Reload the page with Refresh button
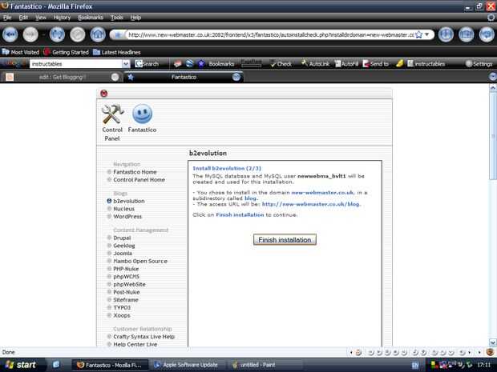 point(57,34)
